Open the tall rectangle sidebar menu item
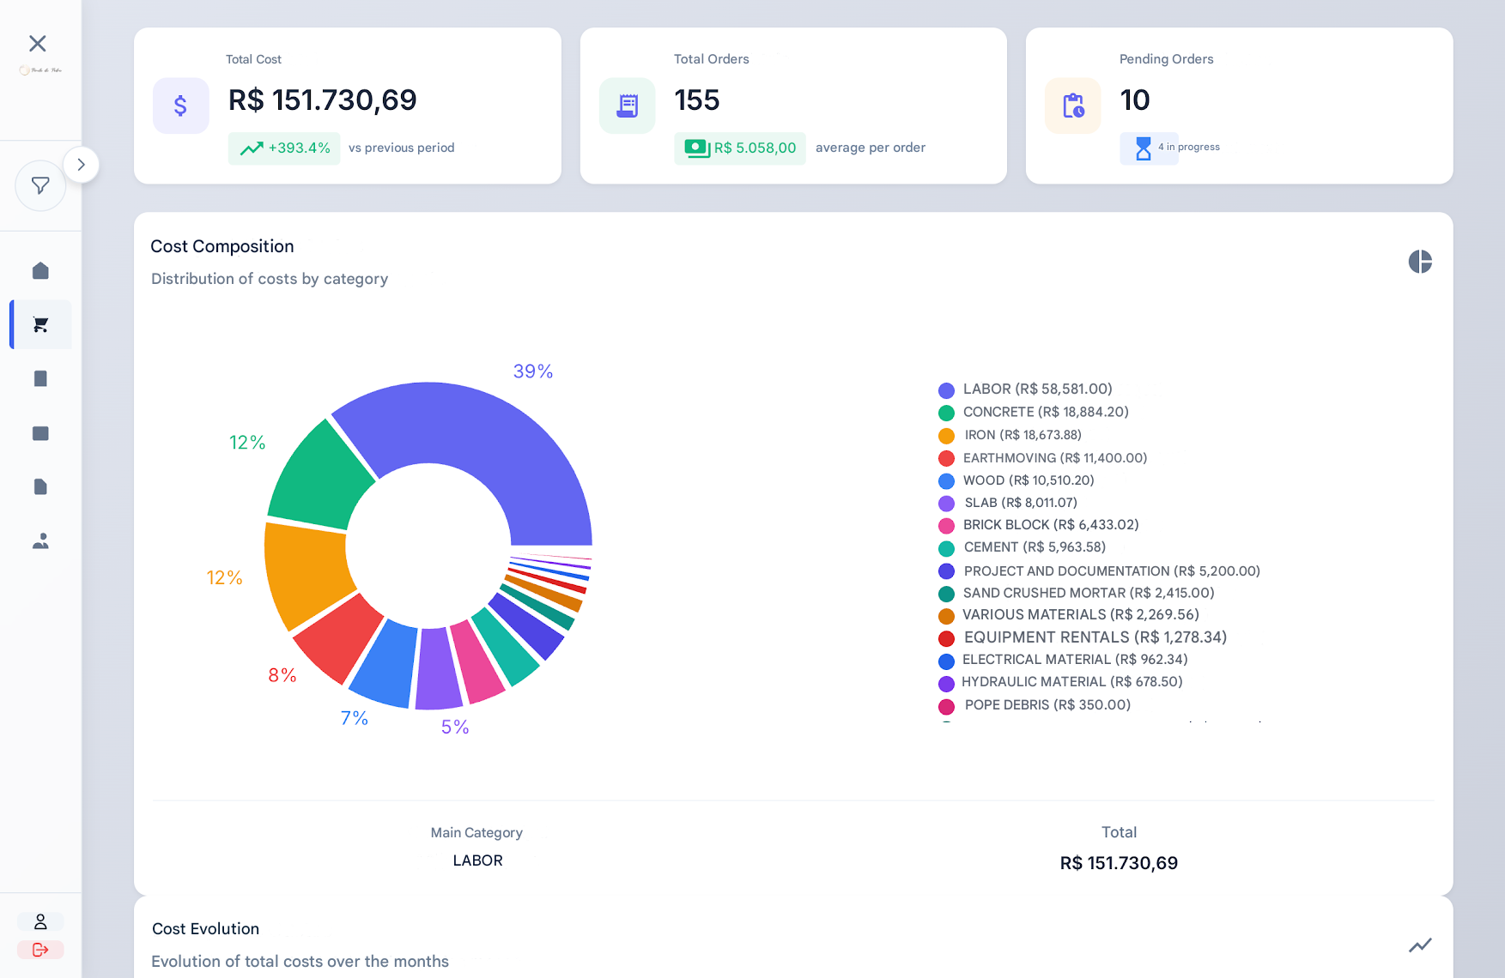 [40, 379]
